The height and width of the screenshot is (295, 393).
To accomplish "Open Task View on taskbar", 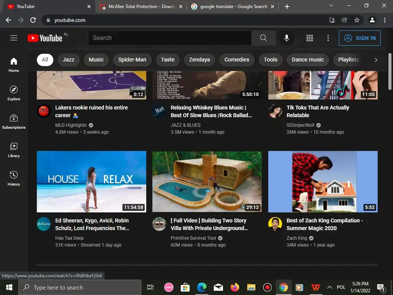I will 150,287.
